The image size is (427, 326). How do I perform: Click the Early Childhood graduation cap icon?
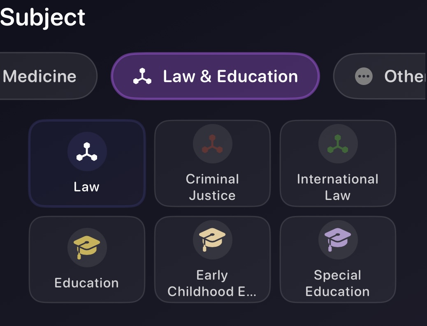pyautogui.click(x=212, y=240)
